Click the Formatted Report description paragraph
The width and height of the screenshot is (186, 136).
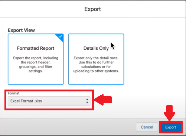[36, 64]
